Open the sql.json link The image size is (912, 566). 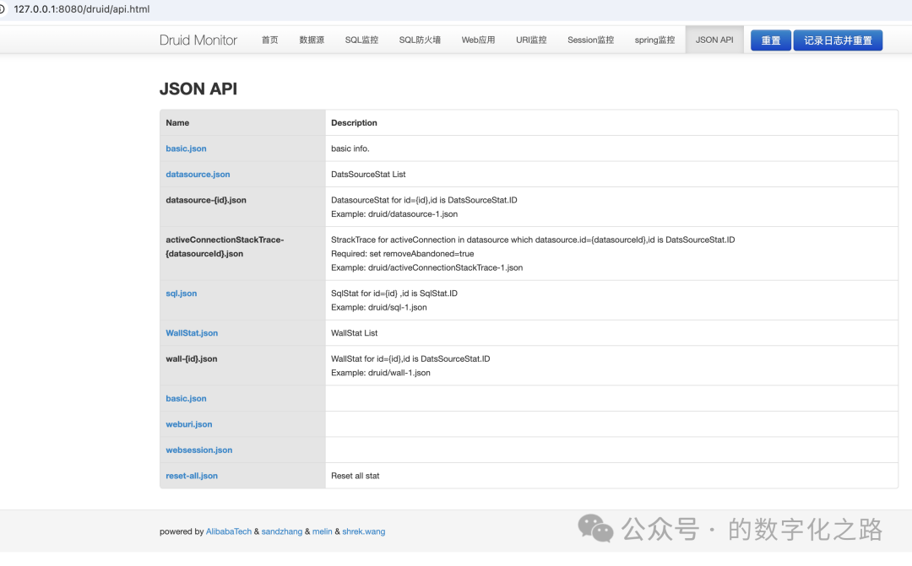pyautogui.click(x=182, y=294)
